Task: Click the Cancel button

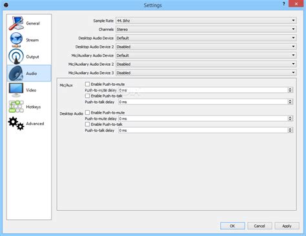Action: pos(260,226)
